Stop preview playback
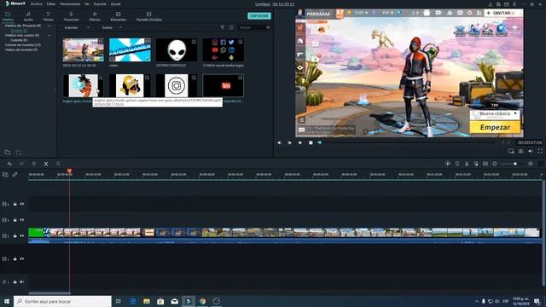546x307 pixels. (311, 142)
